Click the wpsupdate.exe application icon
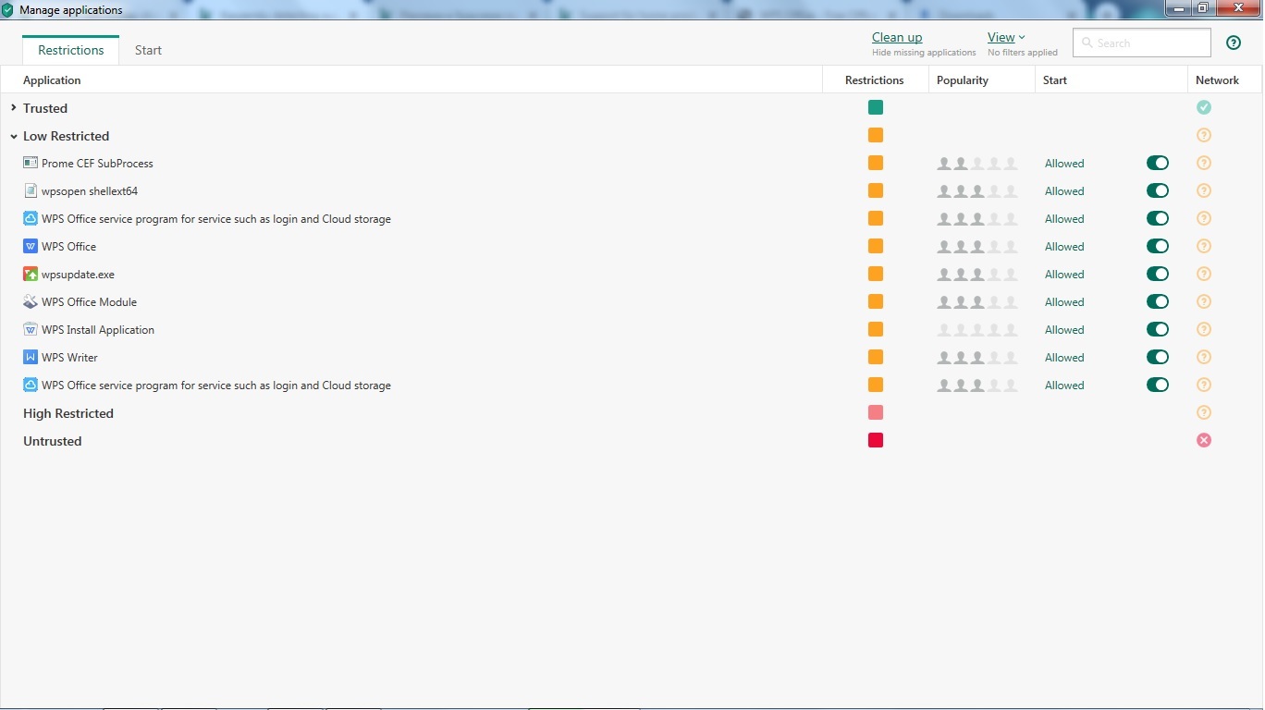 coord(31,275)
